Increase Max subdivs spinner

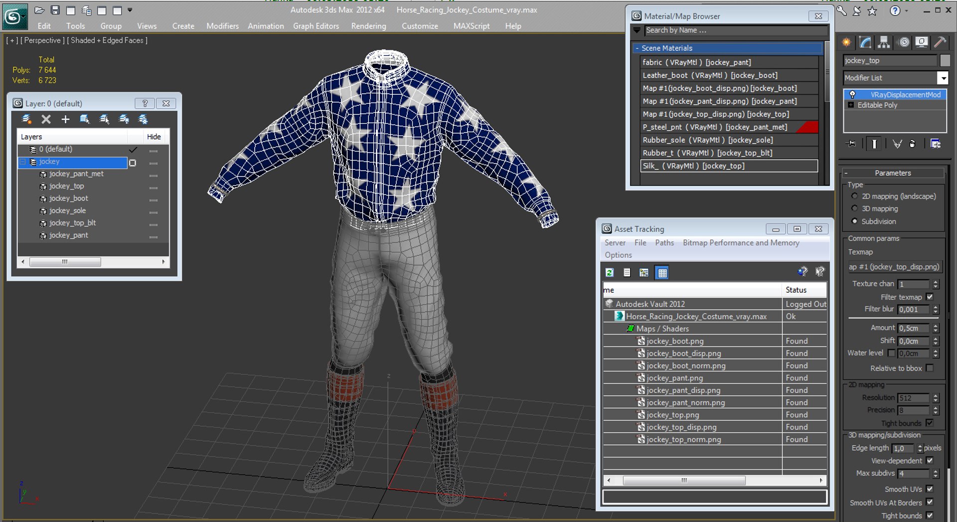tap(936, 471)
